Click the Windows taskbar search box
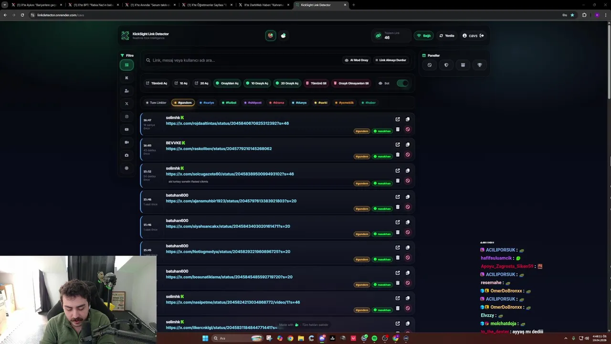Screen dimensions: 611x344 tap(237, 338)
